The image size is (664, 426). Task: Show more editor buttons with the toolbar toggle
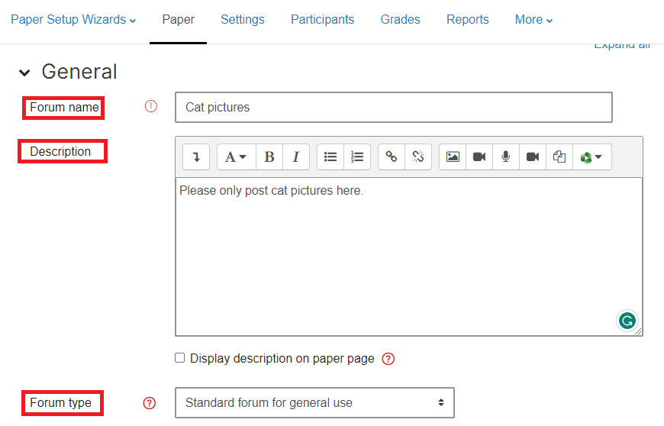pyautogui.click(x=196, y=157)
